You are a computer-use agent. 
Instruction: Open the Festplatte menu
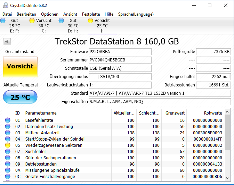(x=91, y=14)
